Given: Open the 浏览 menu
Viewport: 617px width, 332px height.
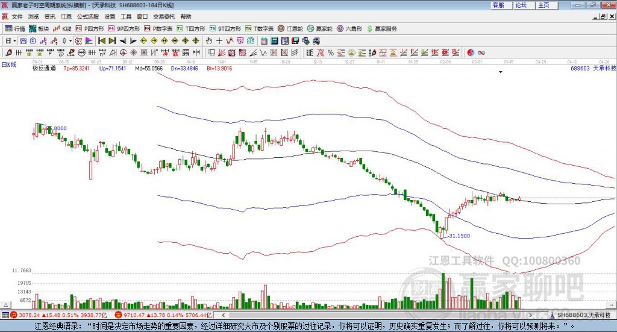Looking at the screenshot, I should tap(34, 16).
